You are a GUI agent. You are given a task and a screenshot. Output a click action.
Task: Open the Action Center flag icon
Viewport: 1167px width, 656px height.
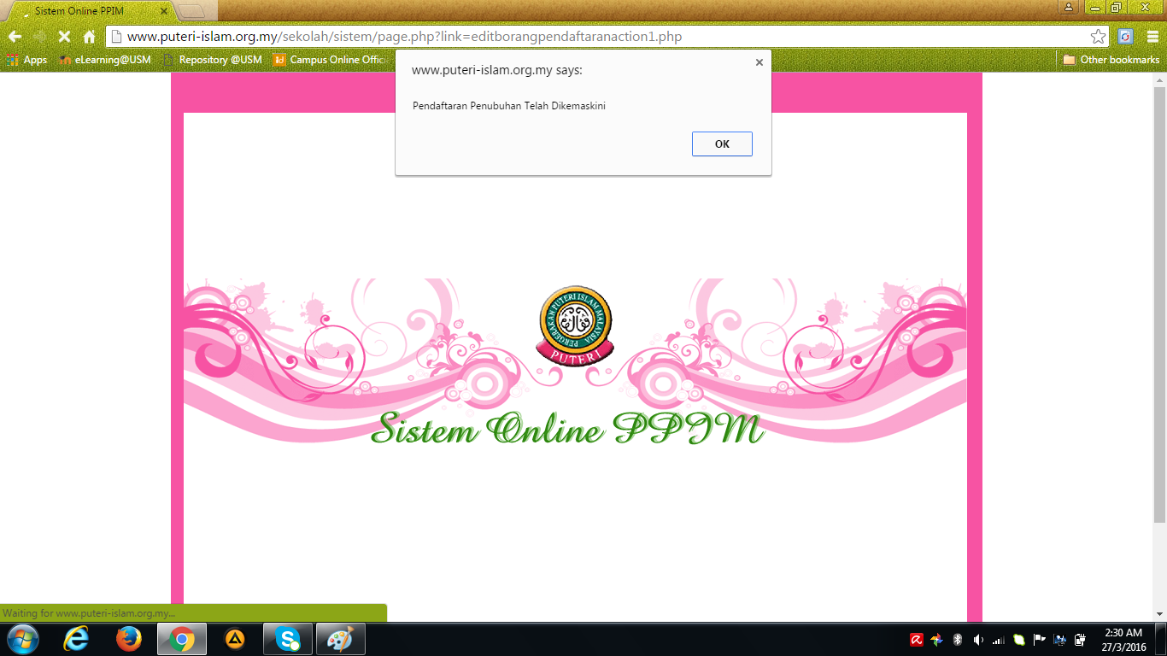pos(1040,640)
